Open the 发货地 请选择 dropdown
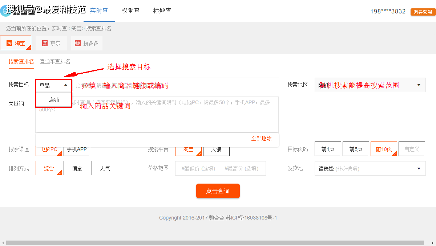 (370, 168)
